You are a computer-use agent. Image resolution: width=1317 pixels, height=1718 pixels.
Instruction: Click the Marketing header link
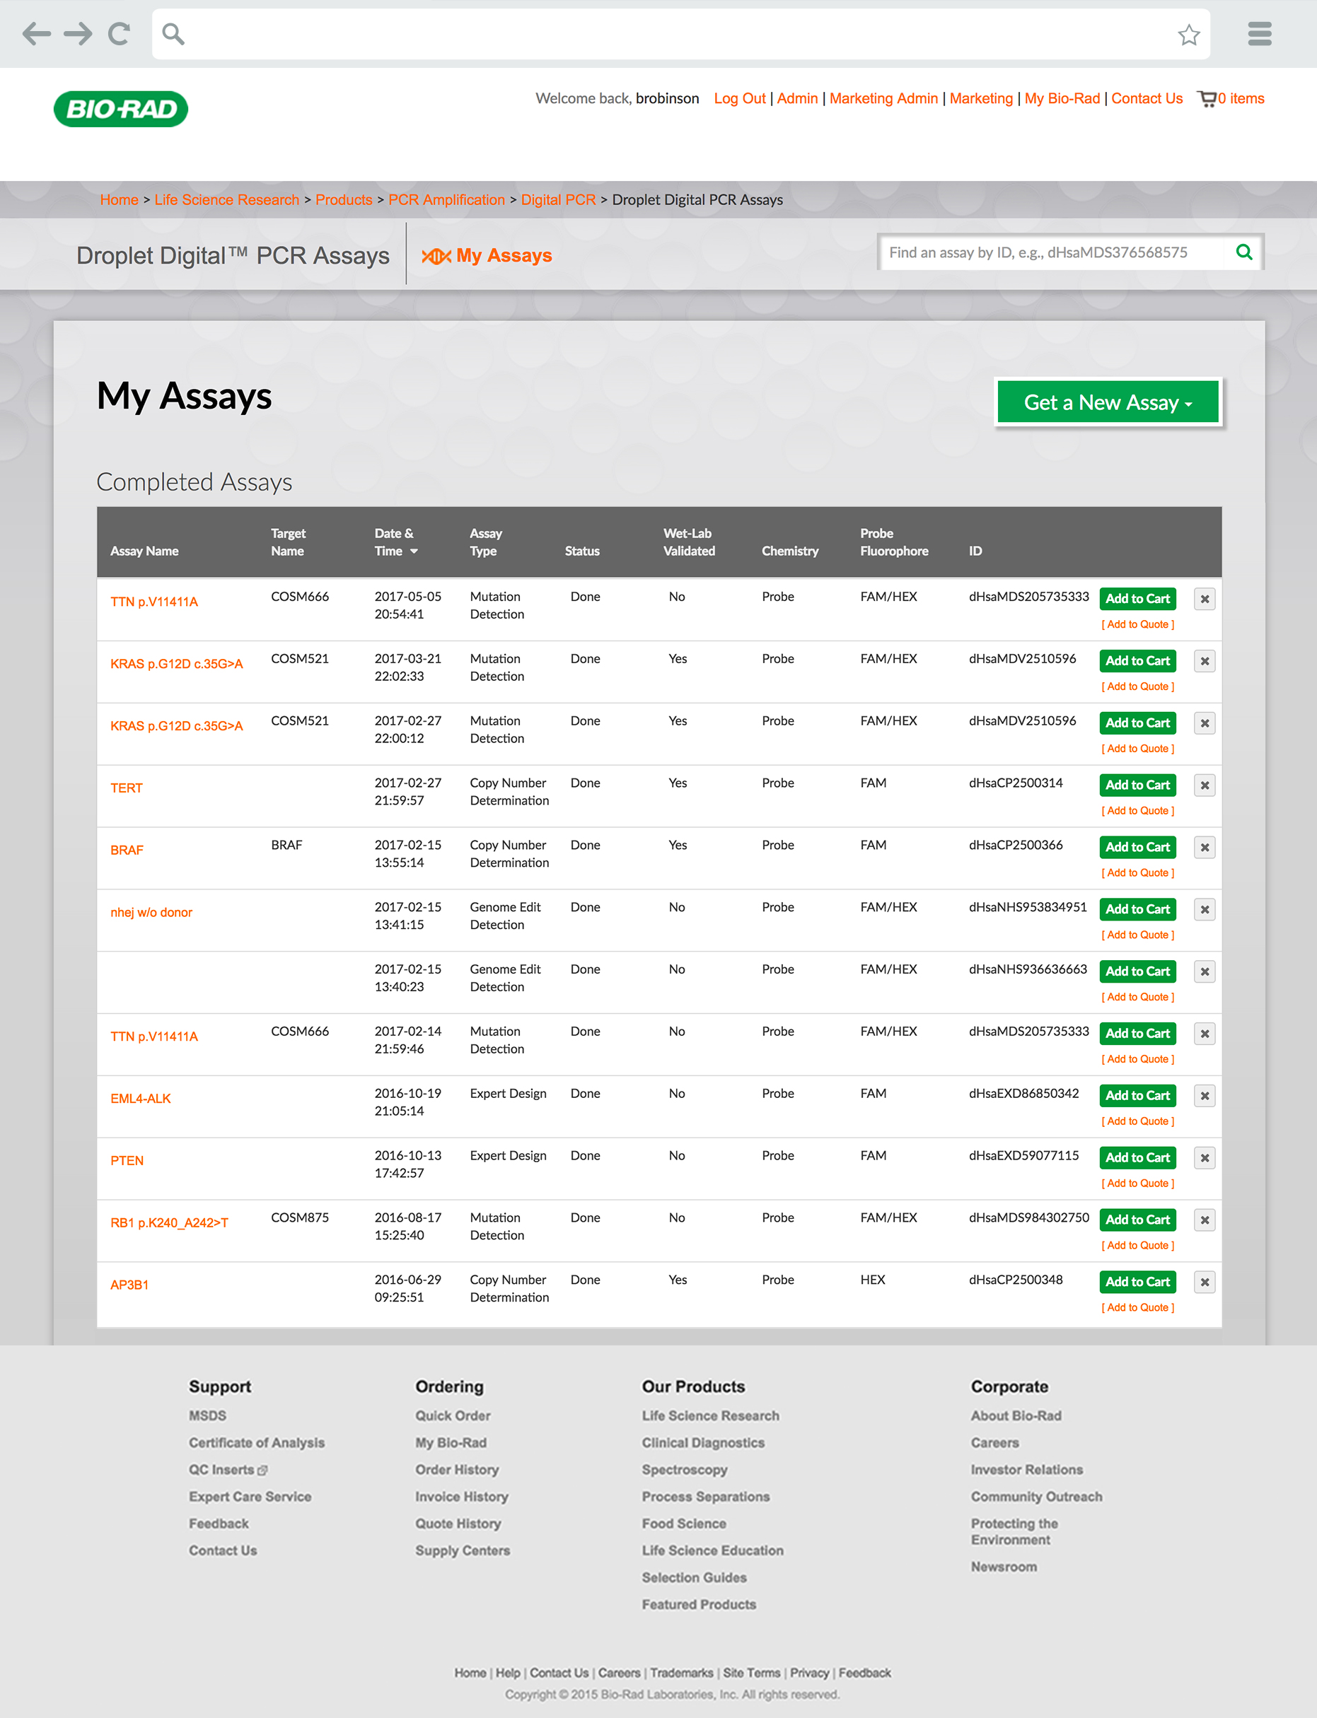coord(981,99)
